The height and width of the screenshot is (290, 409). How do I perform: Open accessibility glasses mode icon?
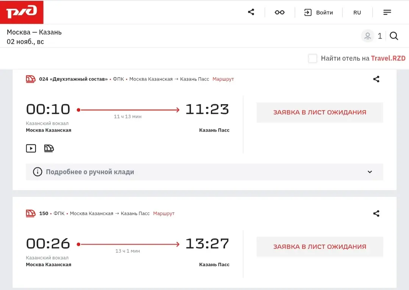click(279, 12)
